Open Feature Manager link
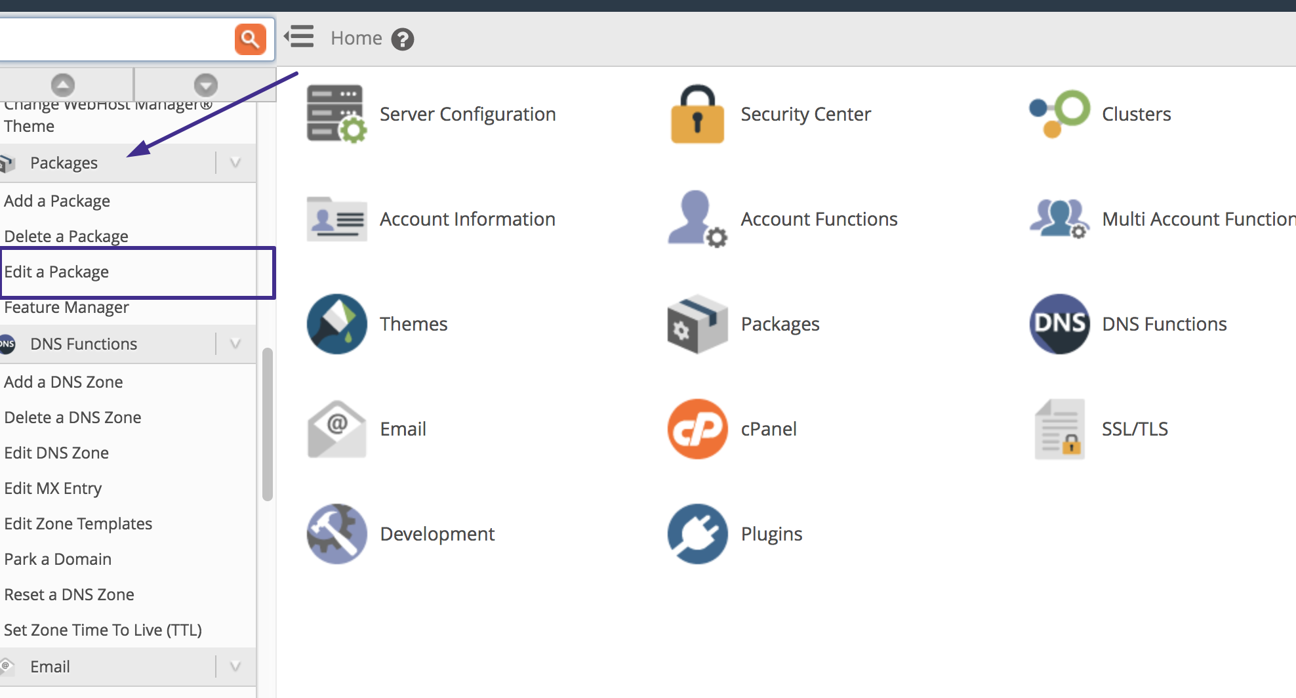 [66, 307]
